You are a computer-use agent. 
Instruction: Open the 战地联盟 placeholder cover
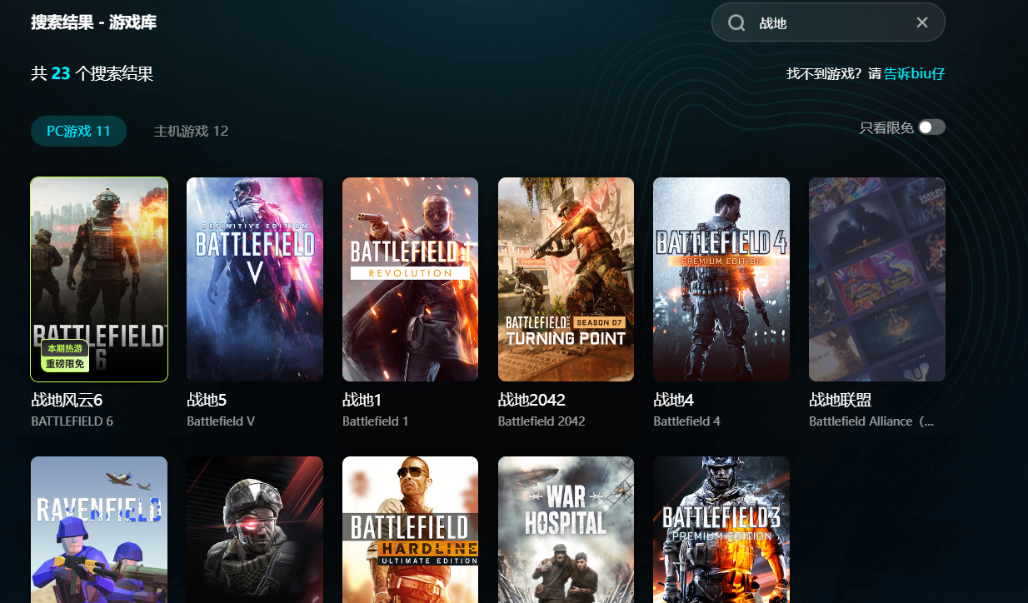click(877, 279)
